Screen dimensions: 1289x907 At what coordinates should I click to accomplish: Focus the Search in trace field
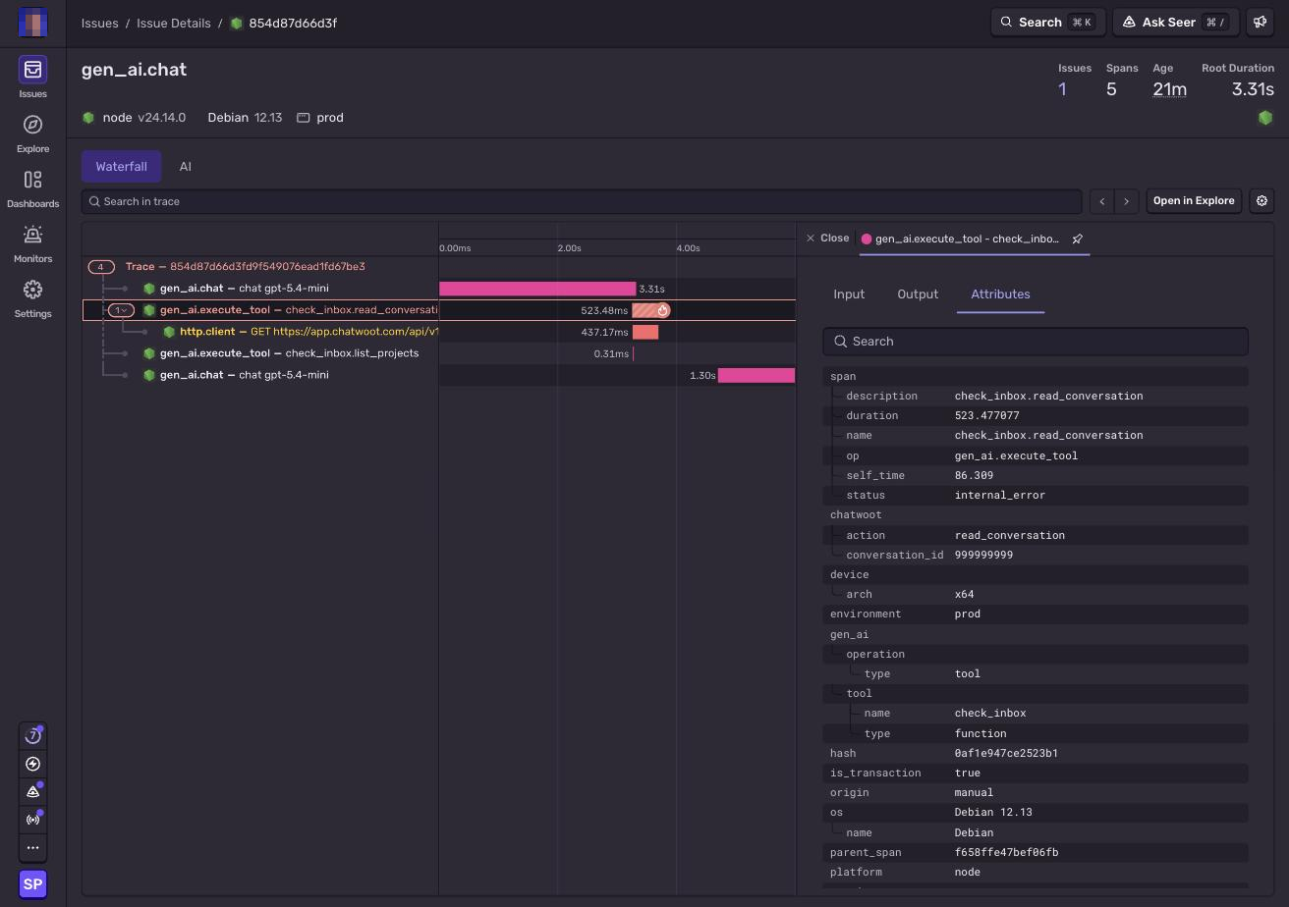pos(582,201)
